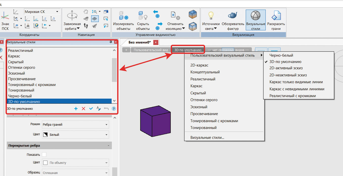343x176 pixels.
Task: Click the blue plus add style icon
Action: tap(76, 108)
